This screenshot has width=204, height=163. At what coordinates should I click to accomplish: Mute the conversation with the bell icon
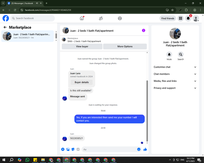tap(169, 55)
